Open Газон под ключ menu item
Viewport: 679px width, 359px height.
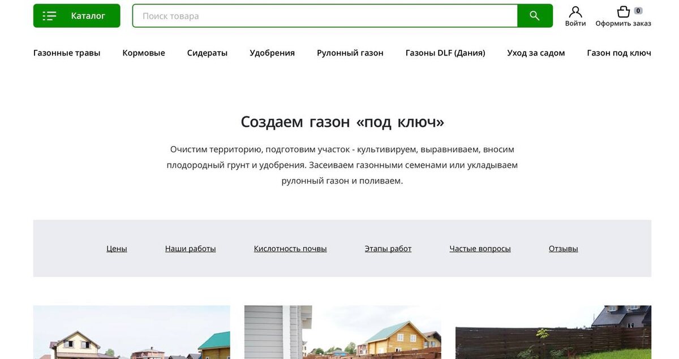(619, 53)
